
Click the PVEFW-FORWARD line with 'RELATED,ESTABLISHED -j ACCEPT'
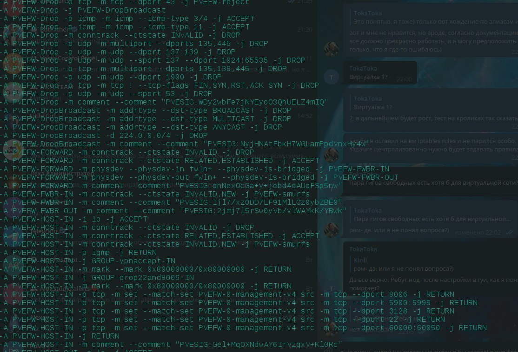pos(159,161)
